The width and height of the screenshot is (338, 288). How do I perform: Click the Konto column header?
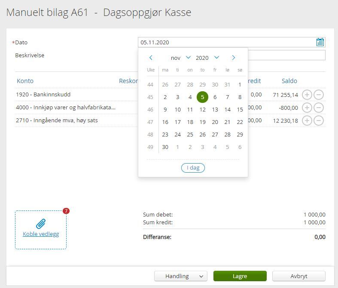point(25,81)
